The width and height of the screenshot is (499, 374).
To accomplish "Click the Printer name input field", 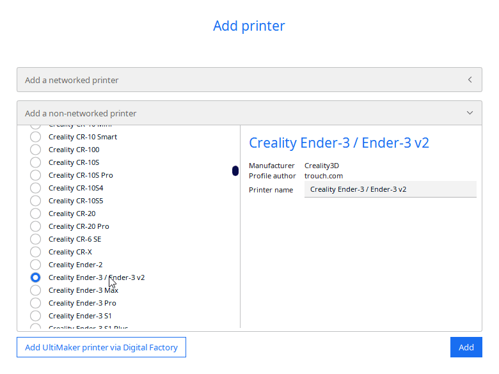I will tap(390, 189).
